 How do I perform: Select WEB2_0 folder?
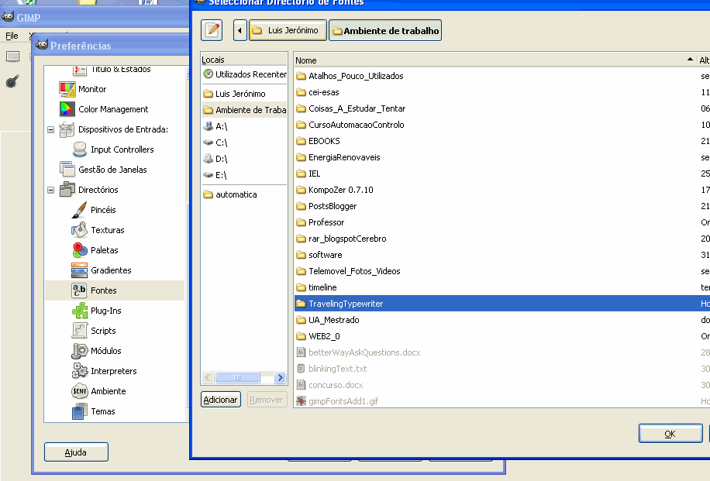[324, 337]
